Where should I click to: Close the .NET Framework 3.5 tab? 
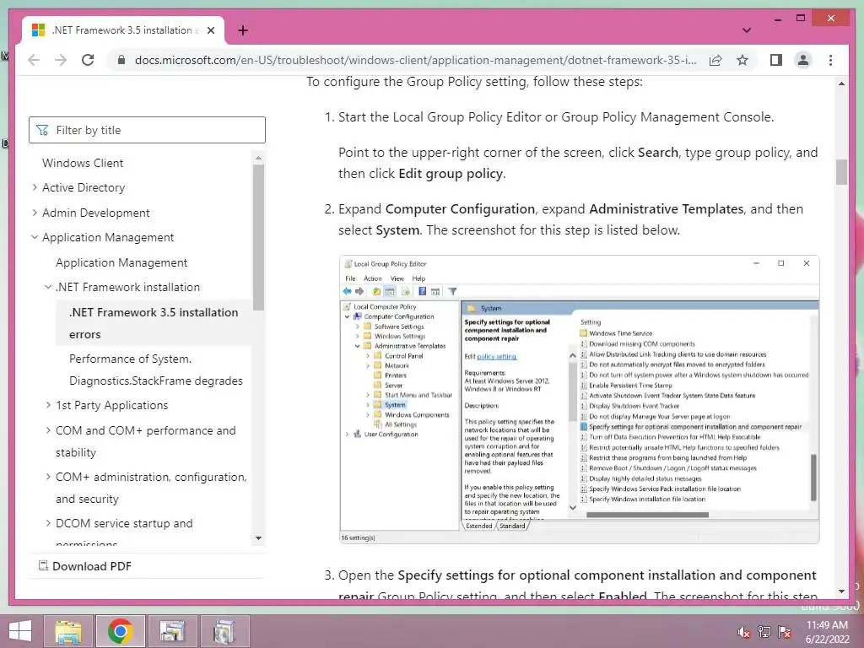click(210, 30)
